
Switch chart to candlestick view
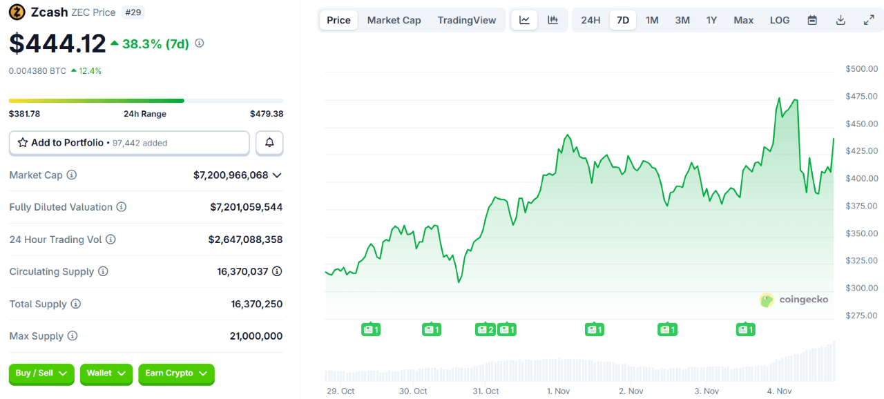(552, 20)
